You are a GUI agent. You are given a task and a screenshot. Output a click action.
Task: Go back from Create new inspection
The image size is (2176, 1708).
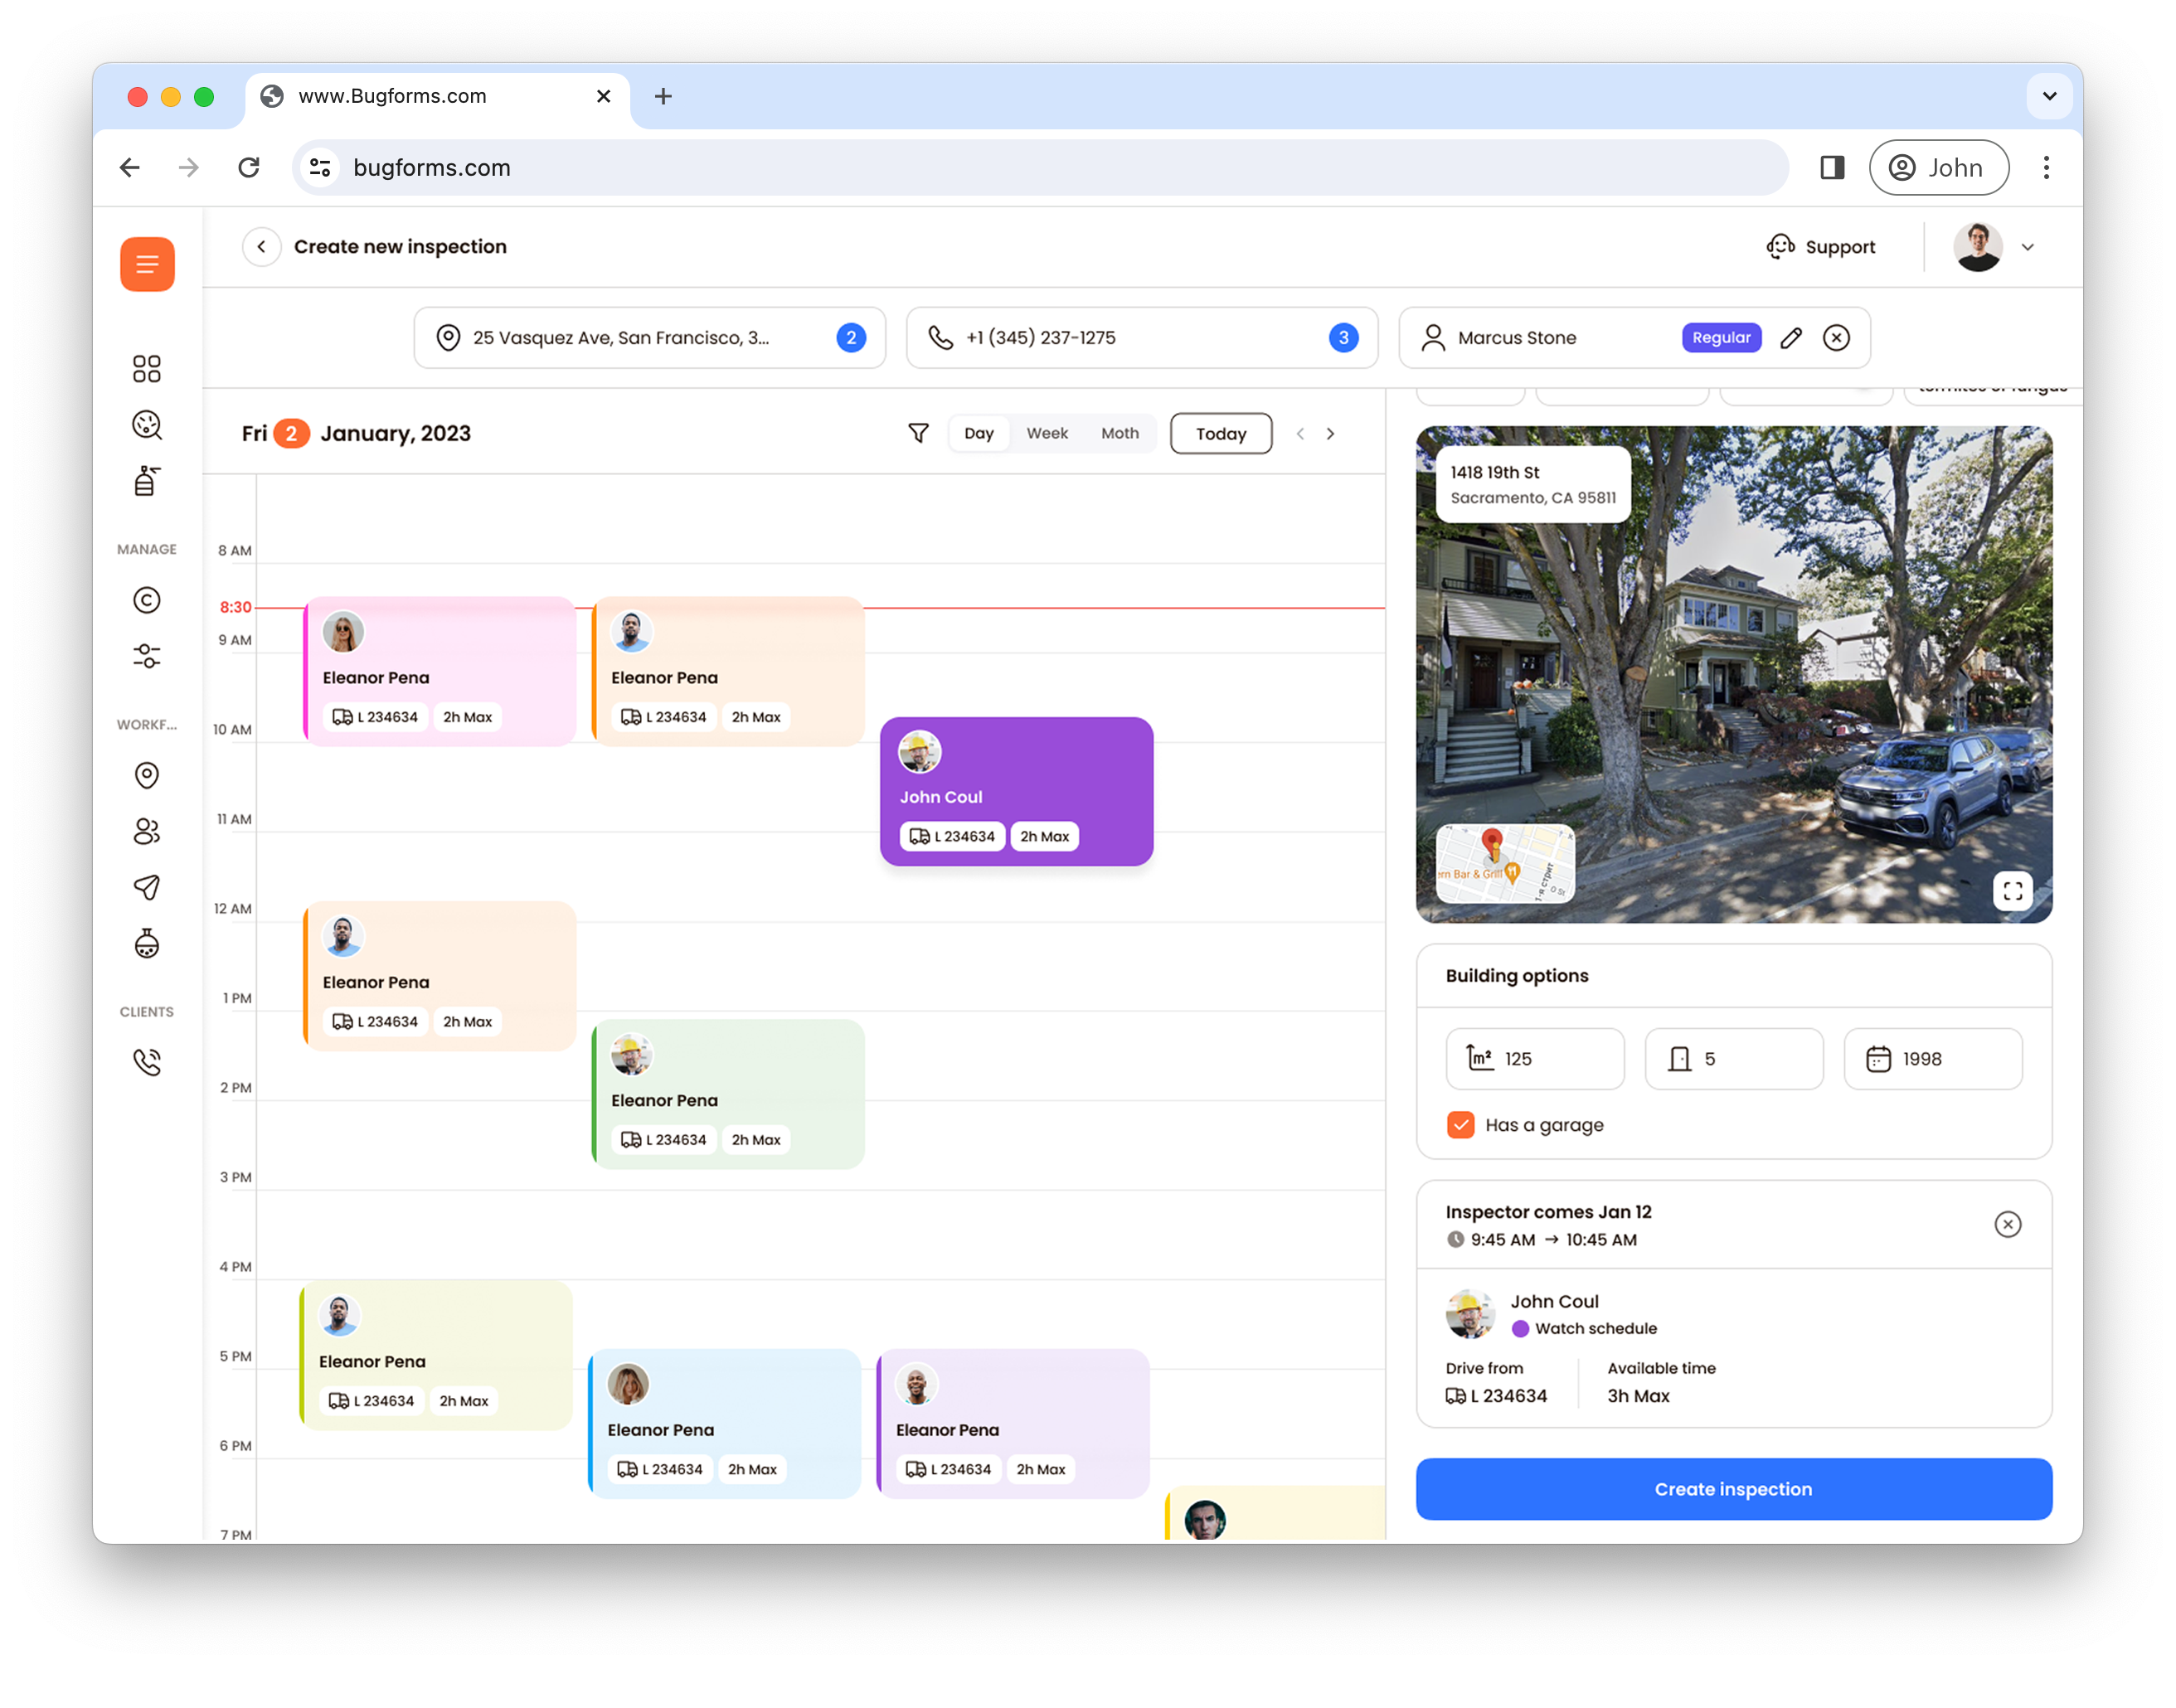[261, 247]
